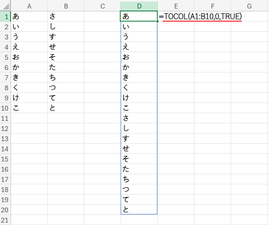Click empty cell C5
The image size is (269, 225).
[102, 57]
